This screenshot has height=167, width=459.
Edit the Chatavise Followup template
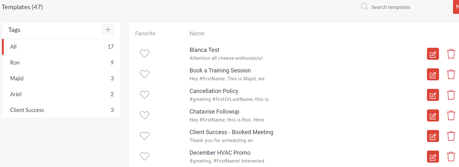pos(433,116)
